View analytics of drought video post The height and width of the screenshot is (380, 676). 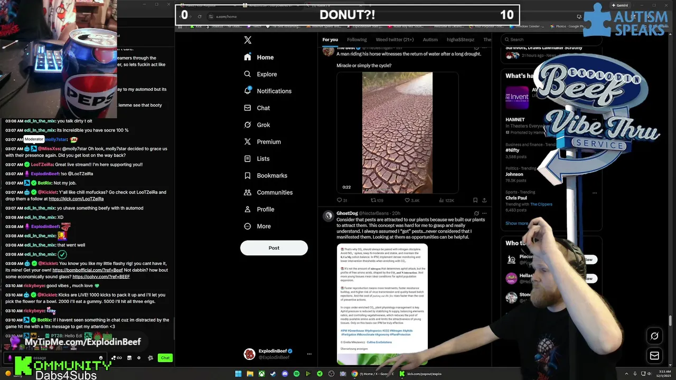pos(446,200)
